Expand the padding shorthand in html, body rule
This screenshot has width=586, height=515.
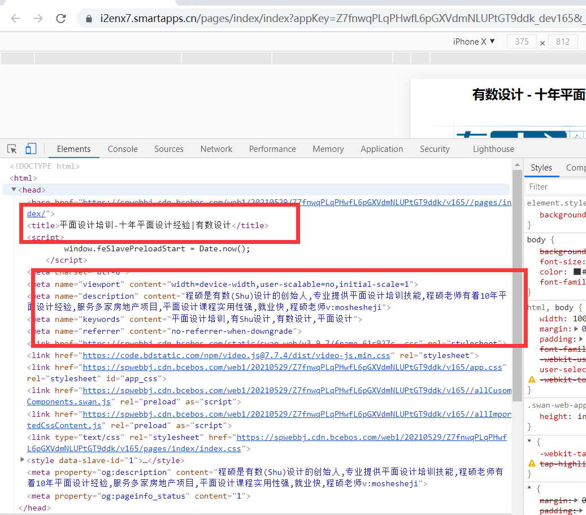580,339
